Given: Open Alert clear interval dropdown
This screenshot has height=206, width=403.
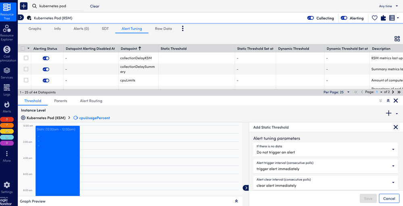Looking at the screenshot, I should pyautogui.click(x=326, y=183).
